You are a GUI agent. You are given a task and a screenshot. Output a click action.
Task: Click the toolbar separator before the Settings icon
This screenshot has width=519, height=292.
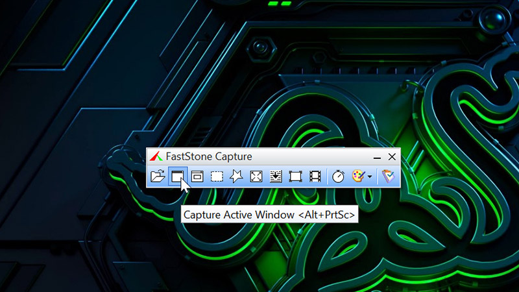pos(377,176)
